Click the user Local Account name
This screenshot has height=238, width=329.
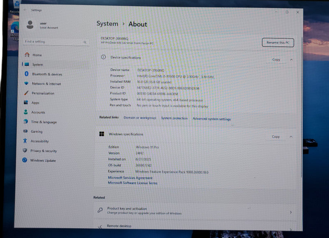pos(49,26)
